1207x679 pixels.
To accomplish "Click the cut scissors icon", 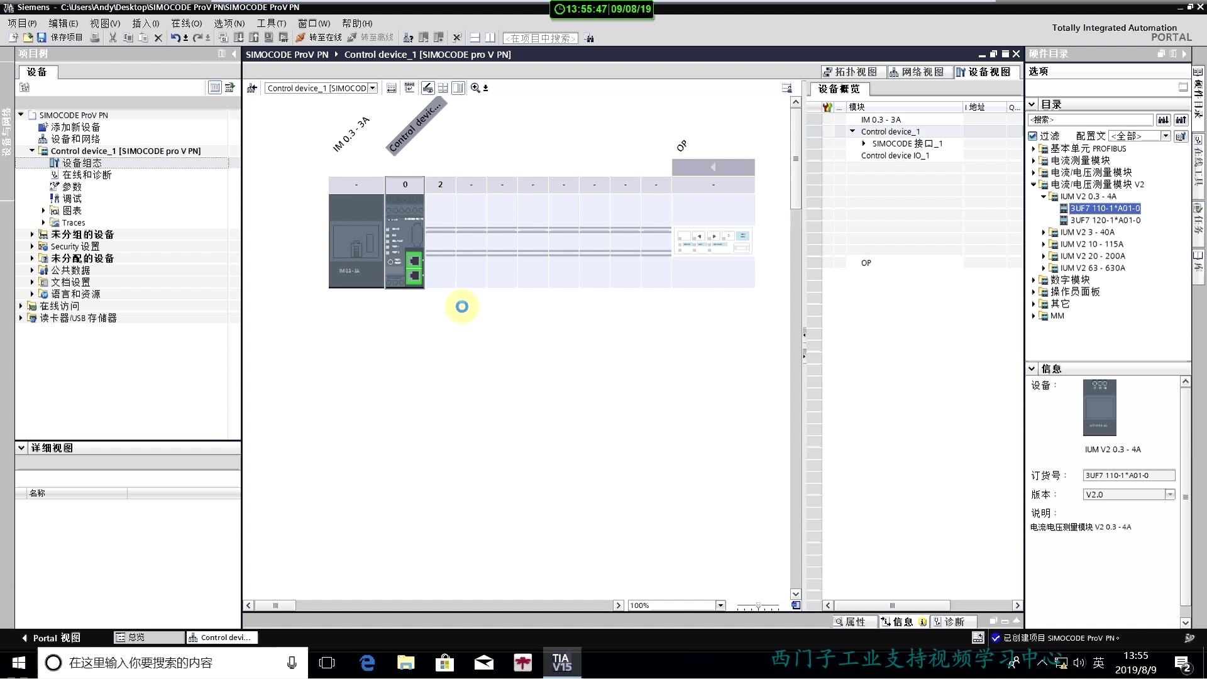I will point(113,38).
